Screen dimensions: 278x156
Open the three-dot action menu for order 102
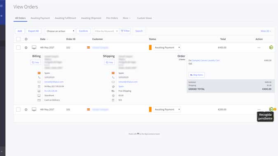point(259,48)
